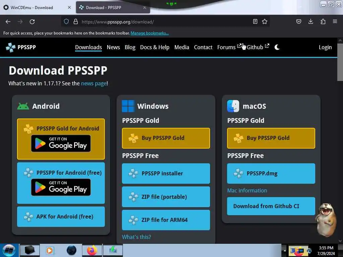Show hidden system tray icons arrow
Screen dimensions: 343x257
coord(285,250)
